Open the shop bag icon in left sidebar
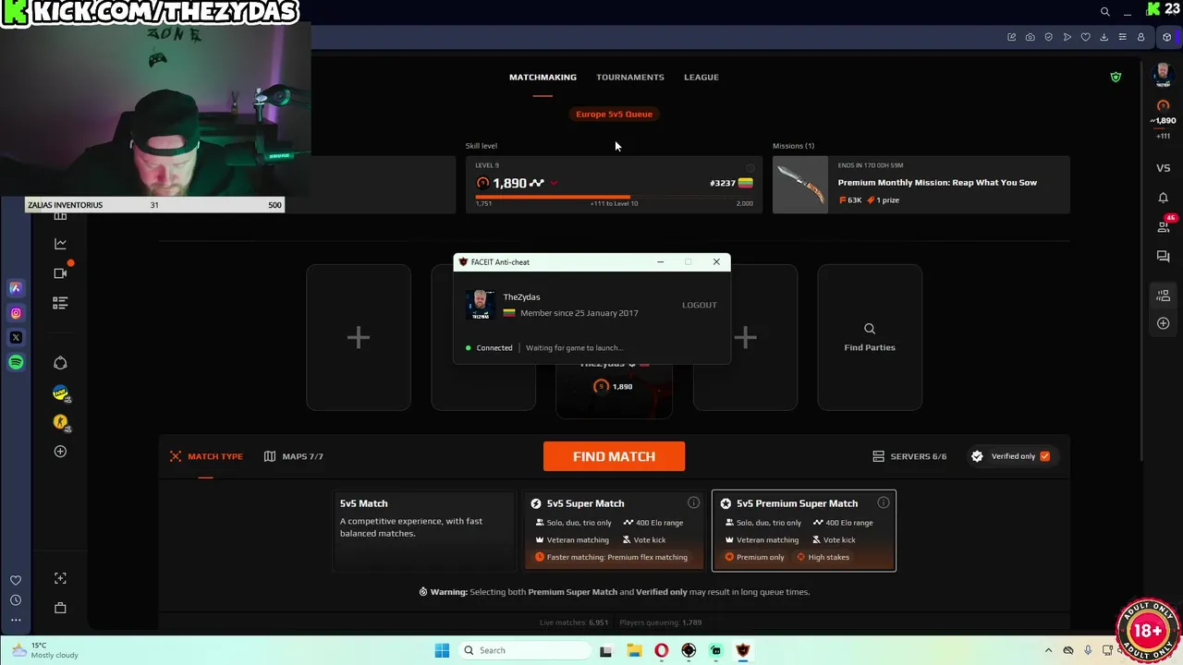 [60, 608]
